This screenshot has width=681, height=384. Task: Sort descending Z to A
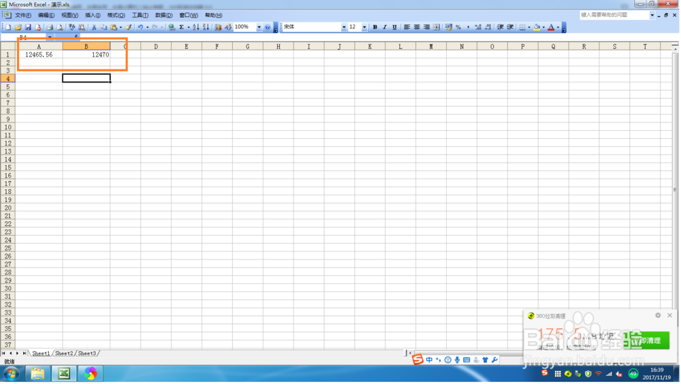pos(206,27)
